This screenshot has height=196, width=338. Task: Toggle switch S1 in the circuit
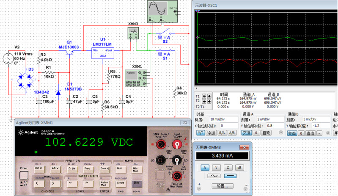164,50
